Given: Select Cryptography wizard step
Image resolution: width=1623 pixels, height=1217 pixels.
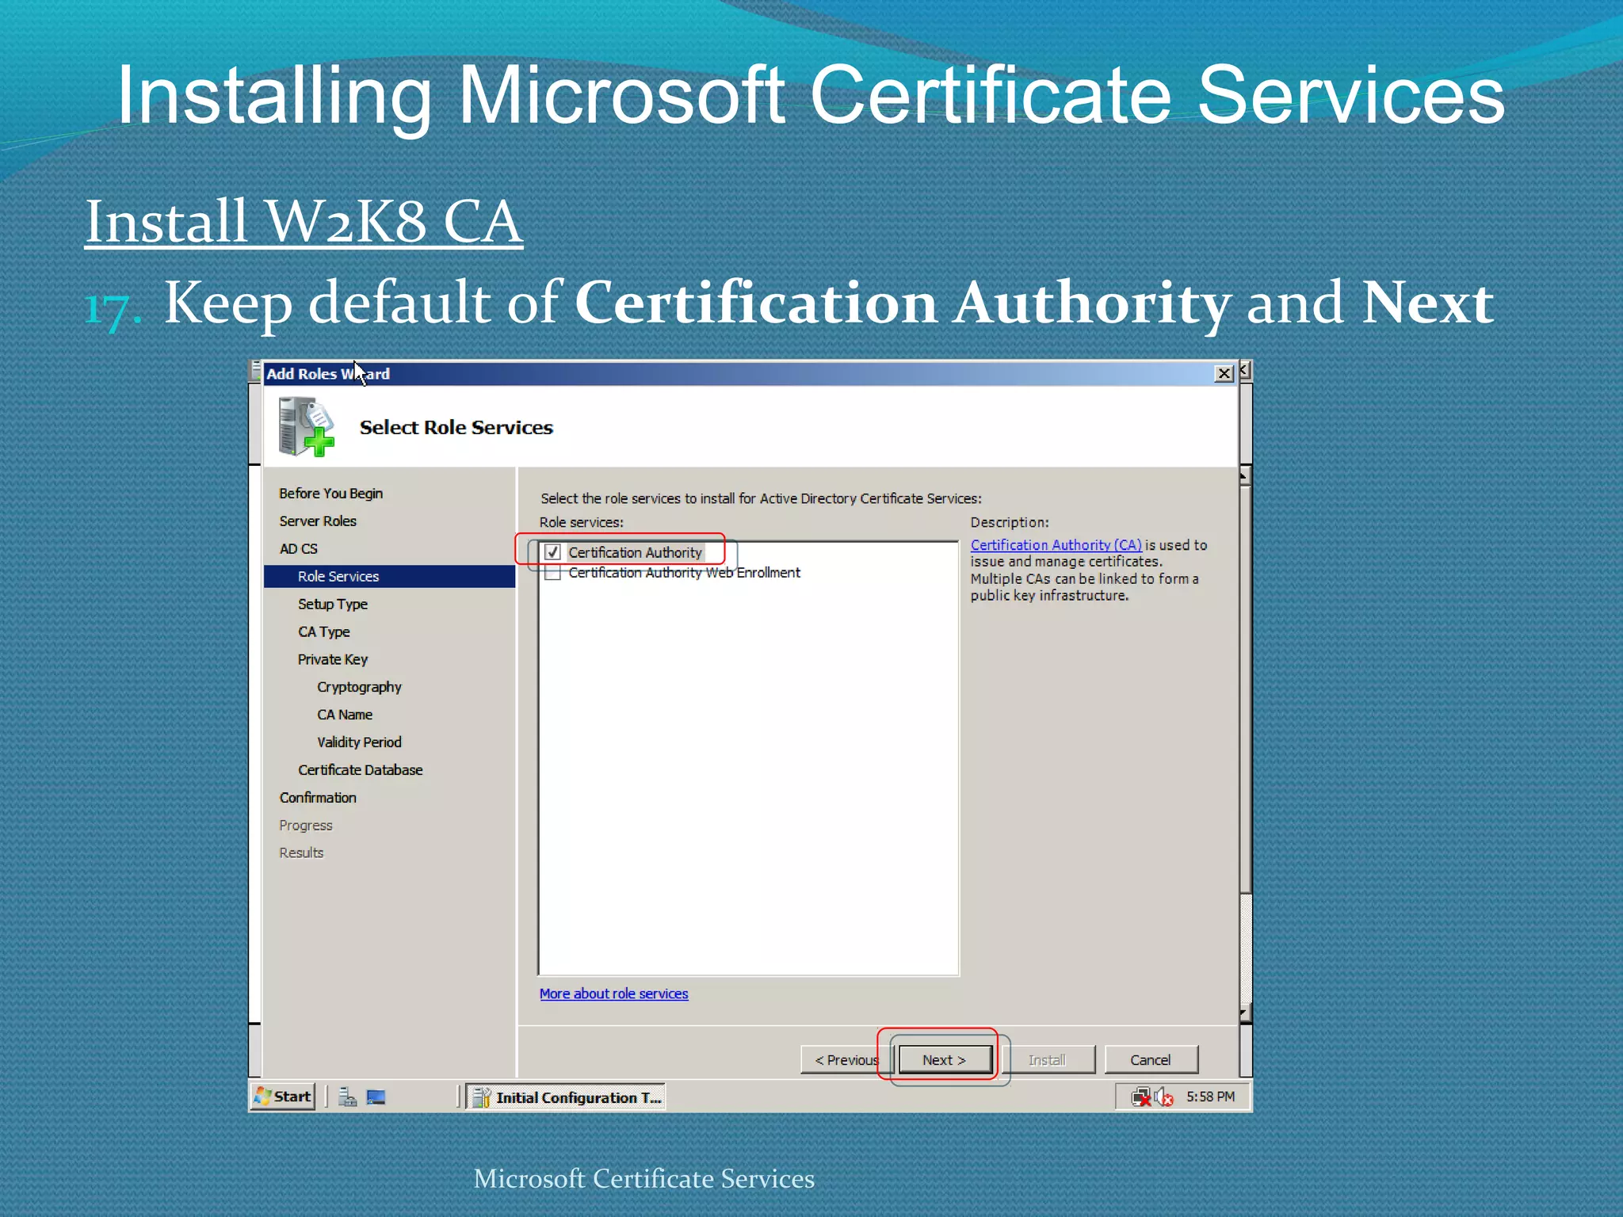Looking at the screenshot, I should (x=359, y=688).
